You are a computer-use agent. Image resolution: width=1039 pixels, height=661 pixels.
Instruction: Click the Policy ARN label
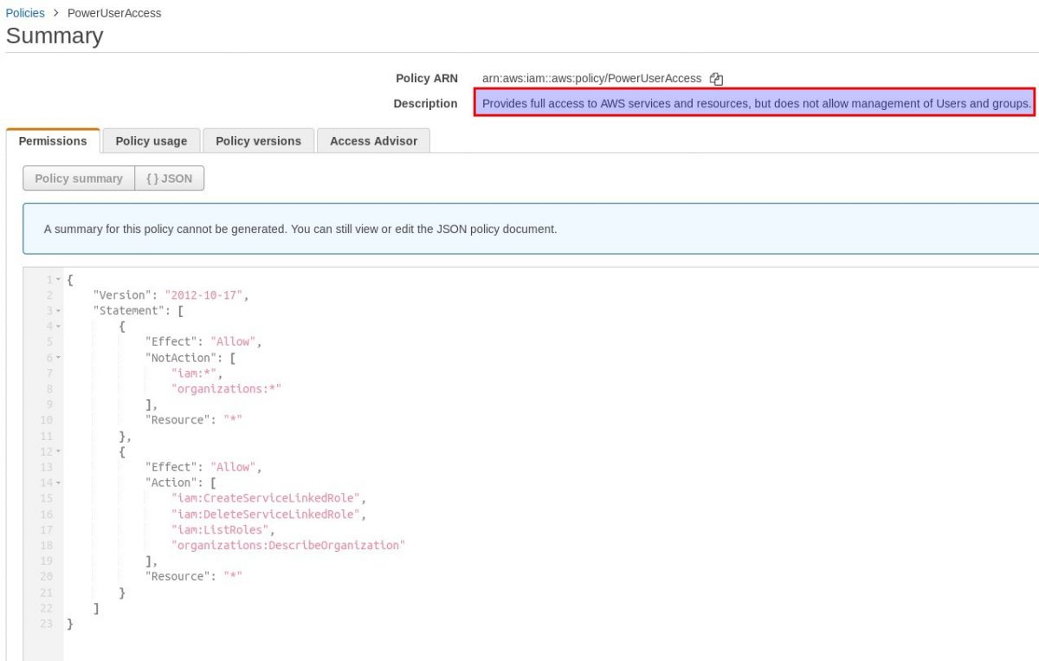[x=427, y=79]
